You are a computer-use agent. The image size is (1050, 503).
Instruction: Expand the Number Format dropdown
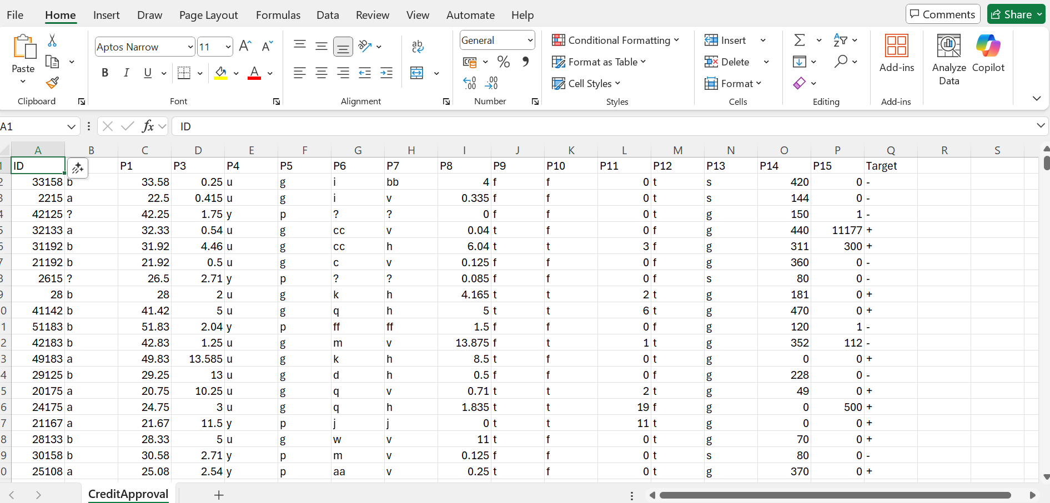(x=530, y=40)
